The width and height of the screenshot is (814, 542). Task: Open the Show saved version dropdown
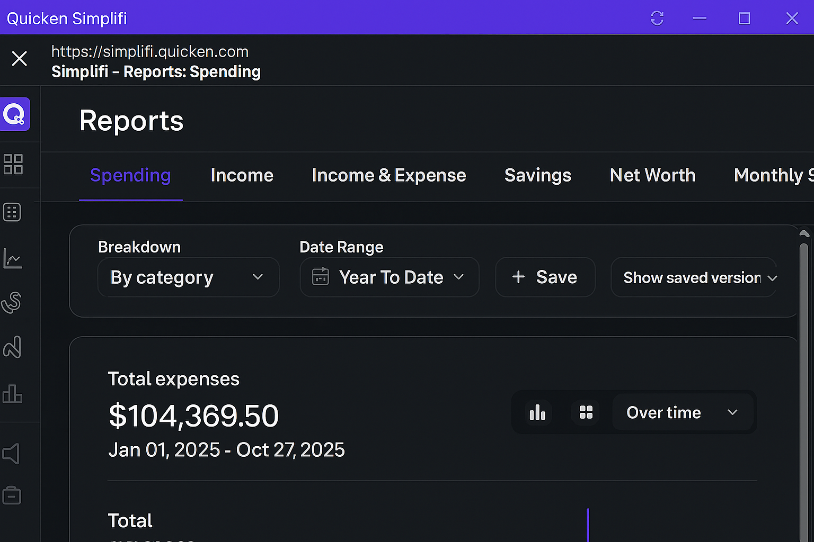[694, 277]
